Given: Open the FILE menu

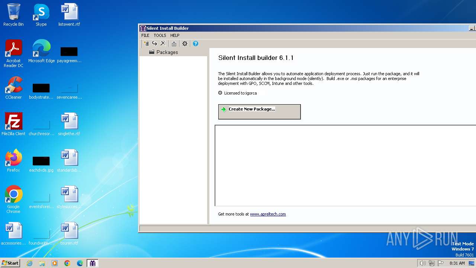Looking at the screenshot, I should (x=145, y=35).
